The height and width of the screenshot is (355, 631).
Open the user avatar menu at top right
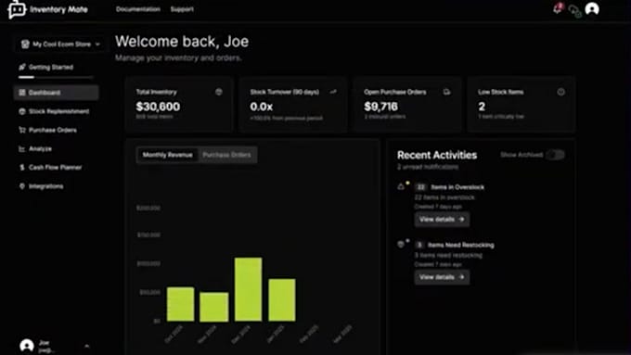tap(592, 8)
